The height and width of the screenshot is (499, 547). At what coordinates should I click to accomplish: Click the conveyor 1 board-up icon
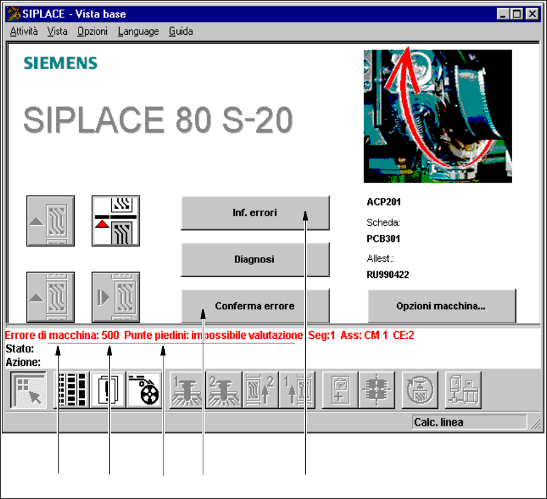pos(297,390)
